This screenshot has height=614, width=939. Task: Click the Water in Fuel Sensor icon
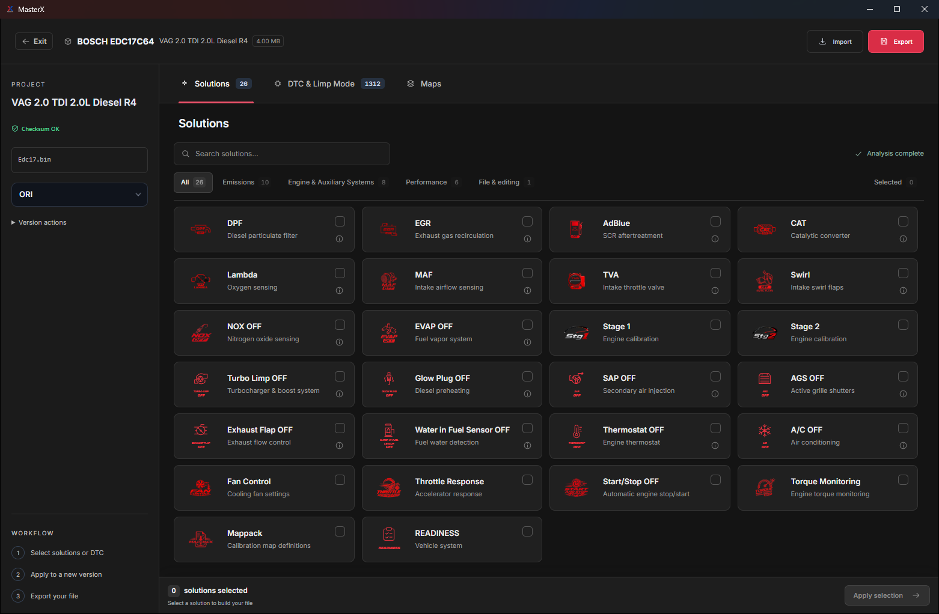coord(389,436)
